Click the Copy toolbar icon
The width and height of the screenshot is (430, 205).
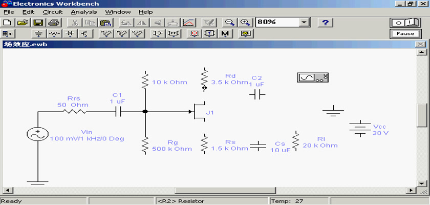(90, 23)
